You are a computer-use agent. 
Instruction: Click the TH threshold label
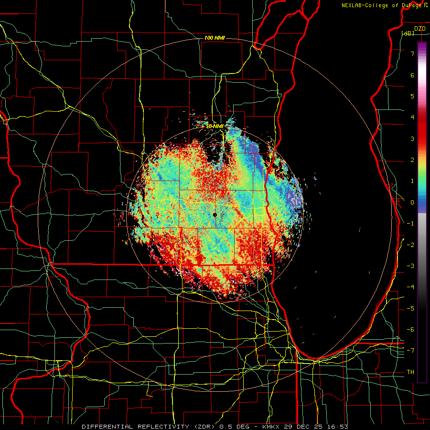[410, 372]
